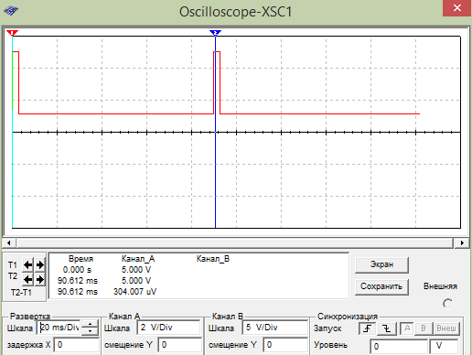Viewport: 472px width, 355px height.
Task: Click the Сохранить button
Action: click(x=381, y=286)
